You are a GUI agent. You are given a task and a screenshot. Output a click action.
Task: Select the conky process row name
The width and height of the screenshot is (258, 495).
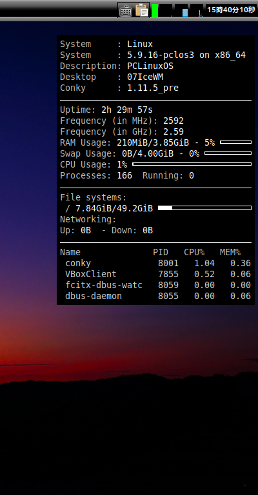(78, 263)
